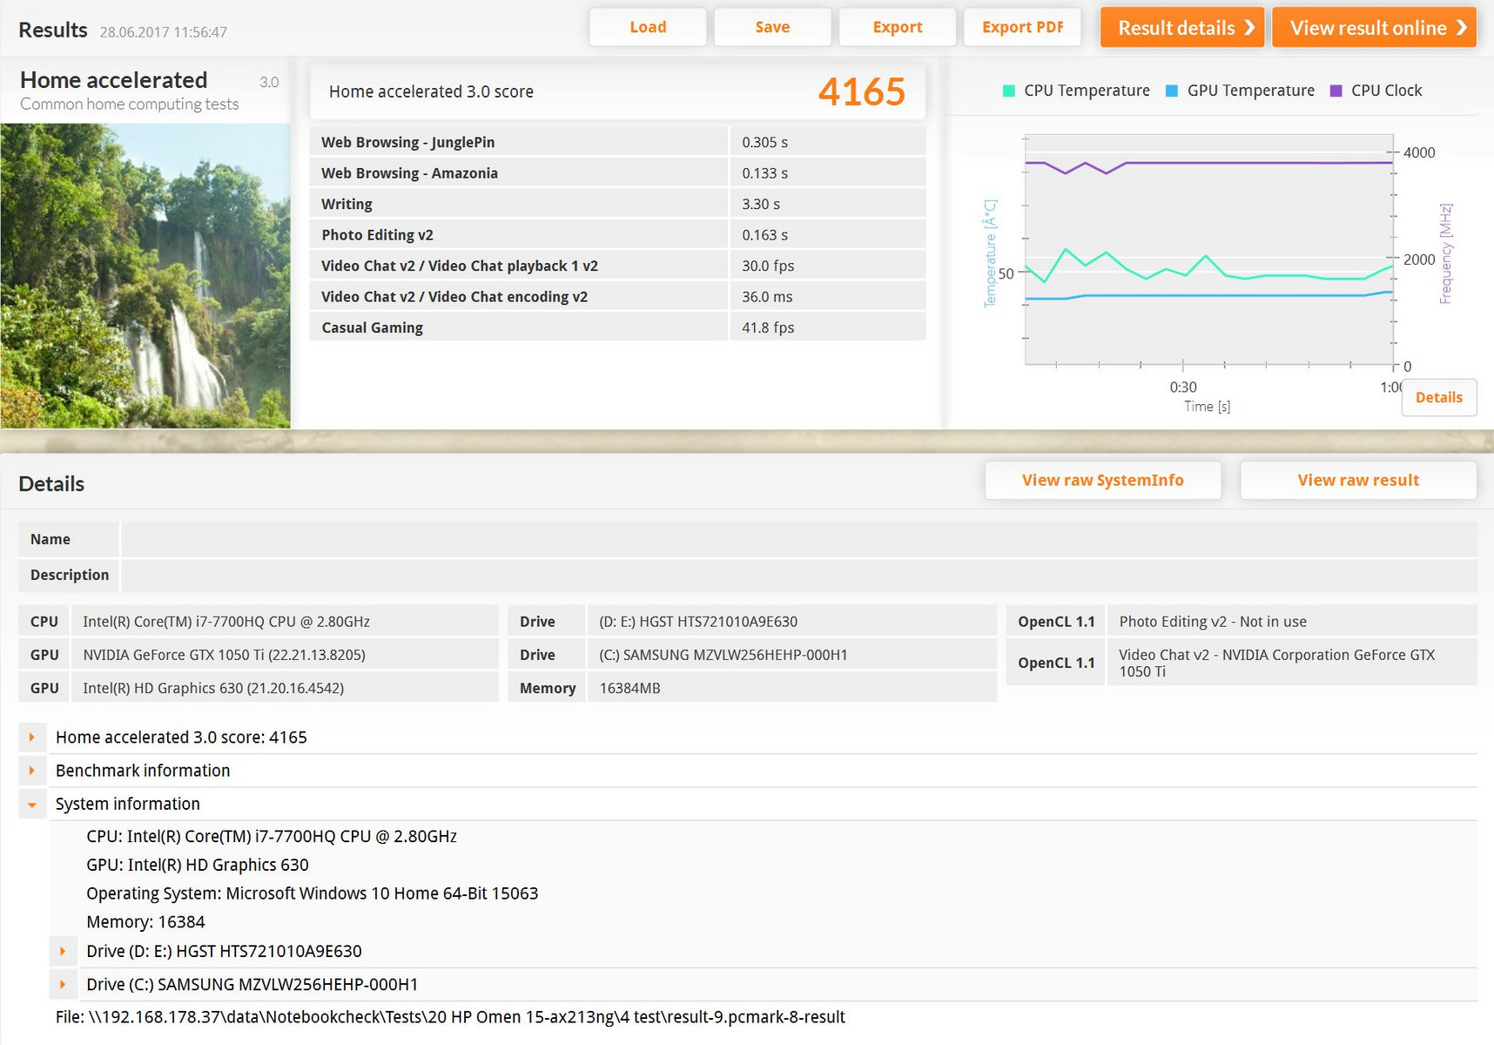Select Video Chat encoding v2 row
1494x1045 pixels.
coord(617,297)
